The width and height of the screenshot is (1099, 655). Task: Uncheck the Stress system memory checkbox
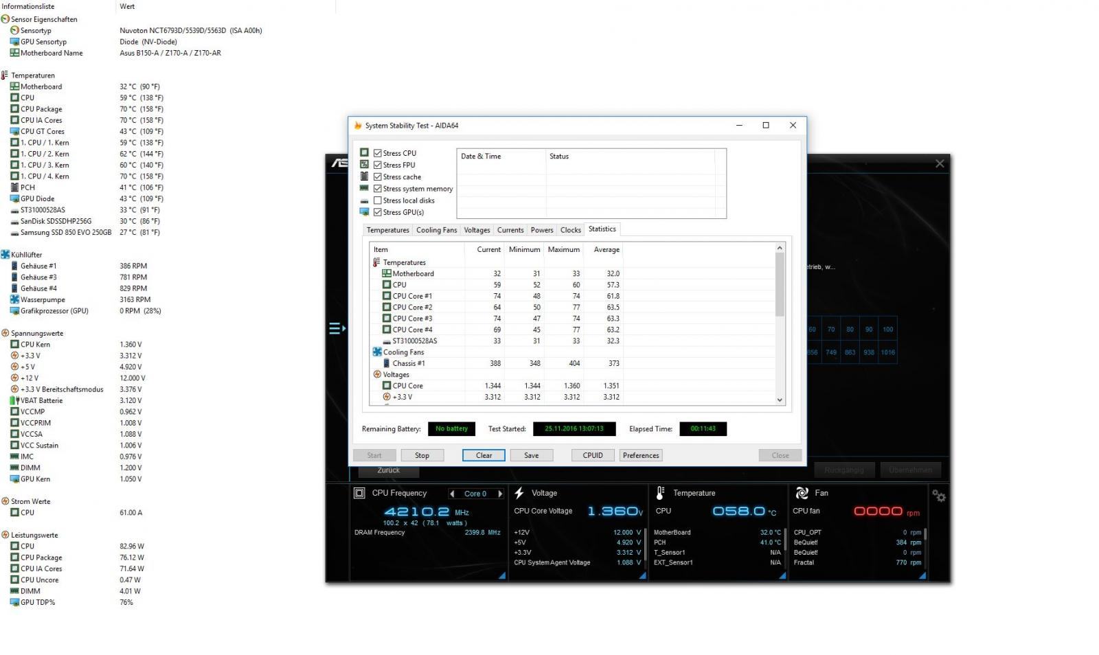[378, 189]
